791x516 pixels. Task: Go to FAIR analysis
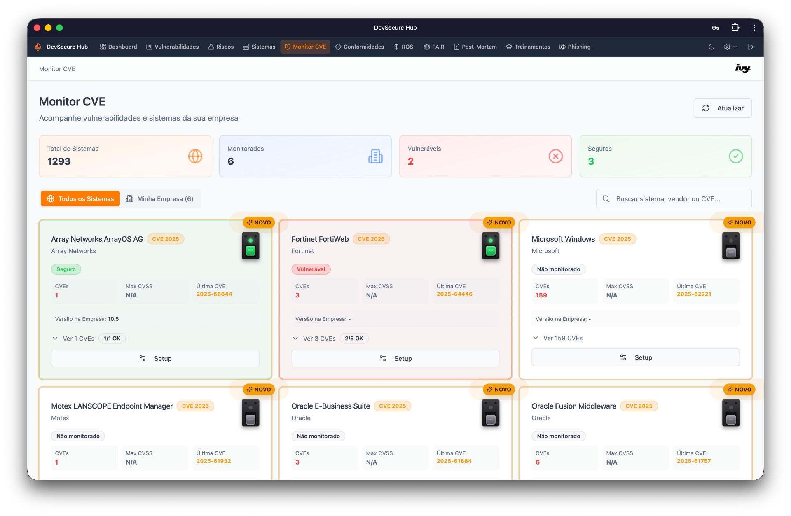click(x=434, y=47)
